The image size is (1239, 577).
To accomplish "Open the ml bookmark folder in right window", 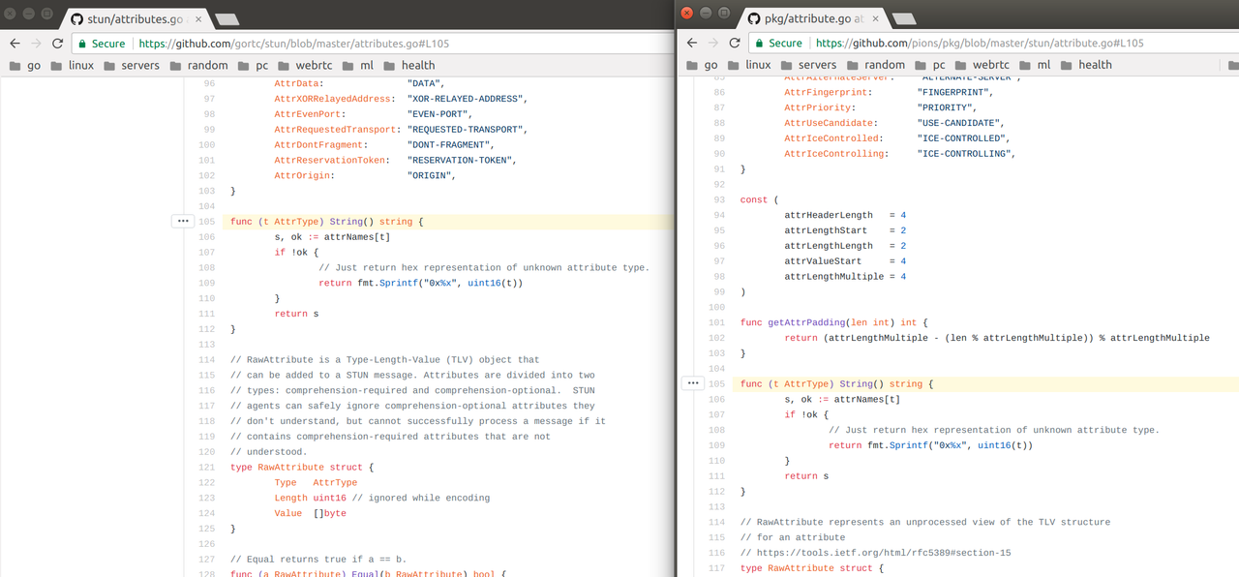I will (1036, 65).
